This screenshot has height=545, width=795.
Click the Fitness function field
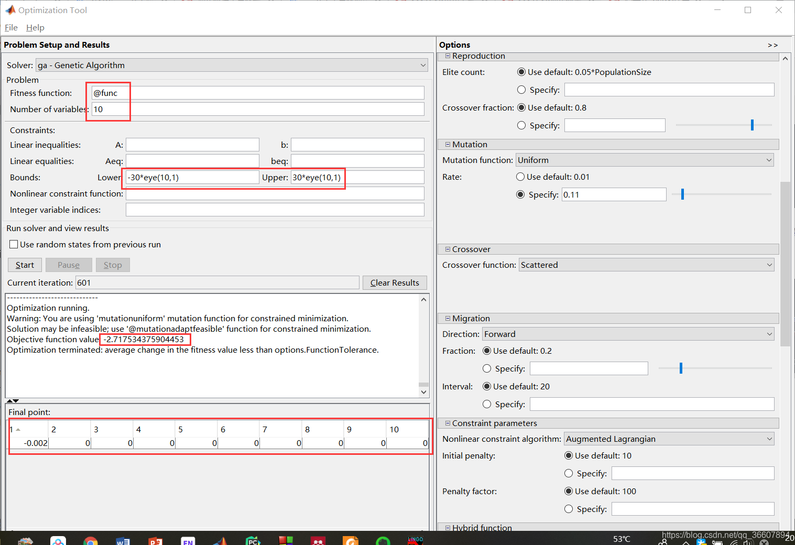pyautogui.click(x=257, y=93)
